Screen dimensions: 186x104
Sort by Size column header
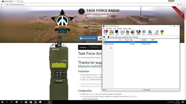[120, 40]
